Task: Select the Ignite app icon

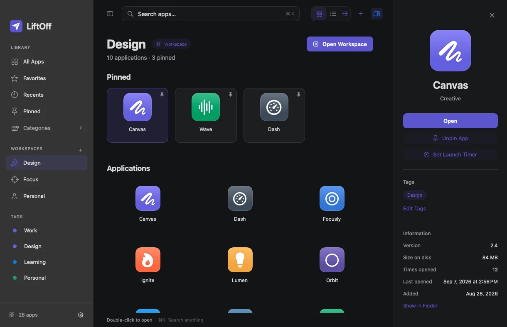Action: click(x=148, y=260)
